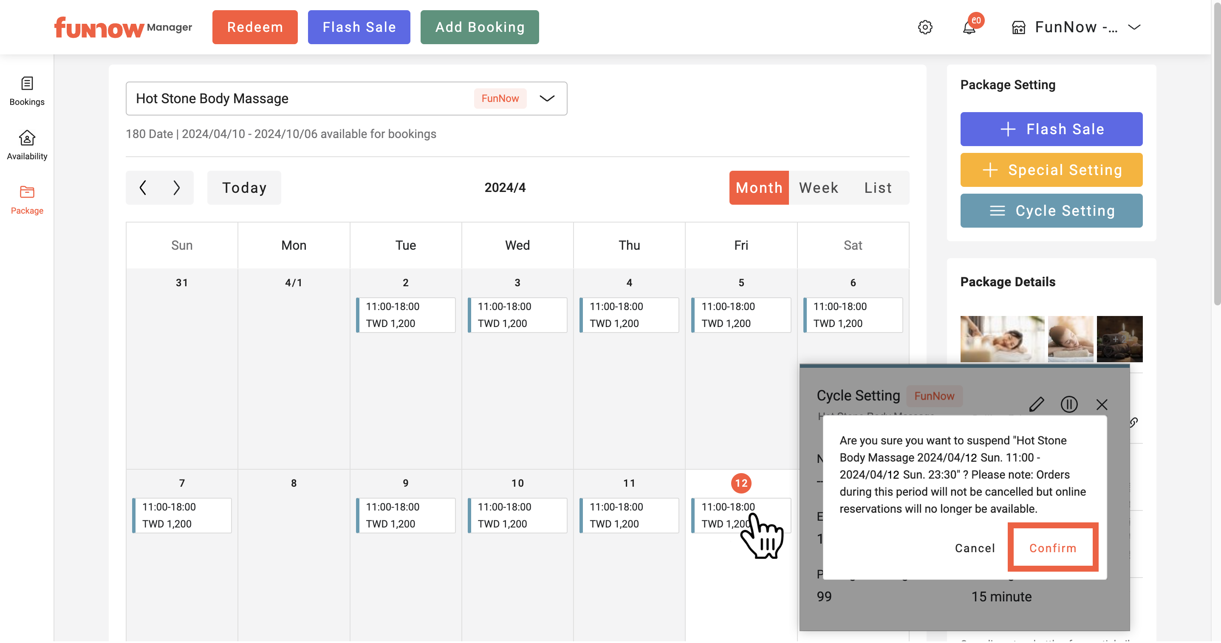
Task: Switch to List view
Action: click(878, 188)
